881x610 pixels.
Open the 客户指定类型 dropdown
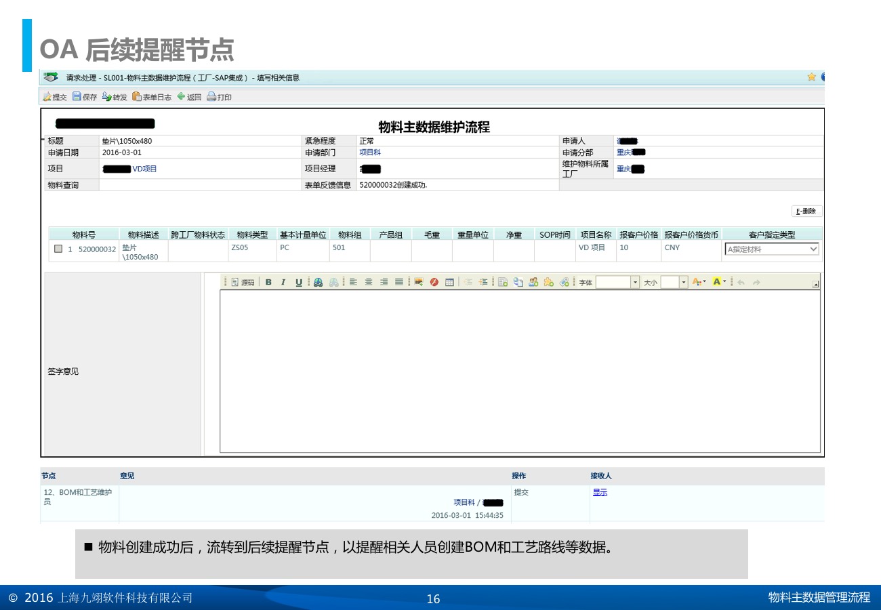click(813, 249)
